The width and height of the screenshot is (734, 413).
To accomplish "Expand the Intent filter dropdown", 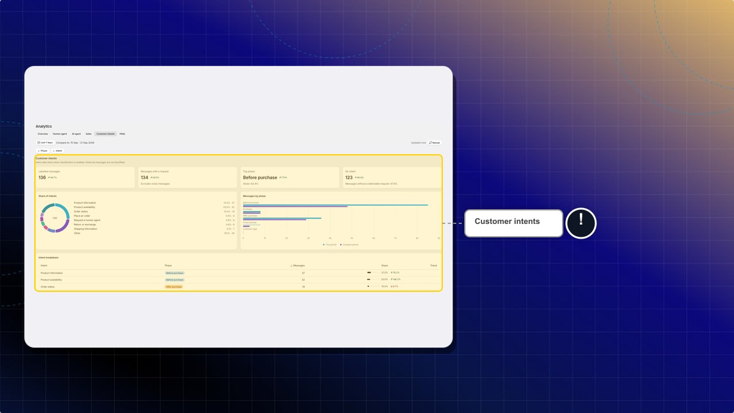I will point(57,151).
